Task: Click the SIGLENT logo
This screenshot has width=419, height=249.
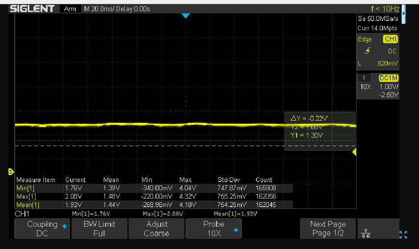Action: 32,8
